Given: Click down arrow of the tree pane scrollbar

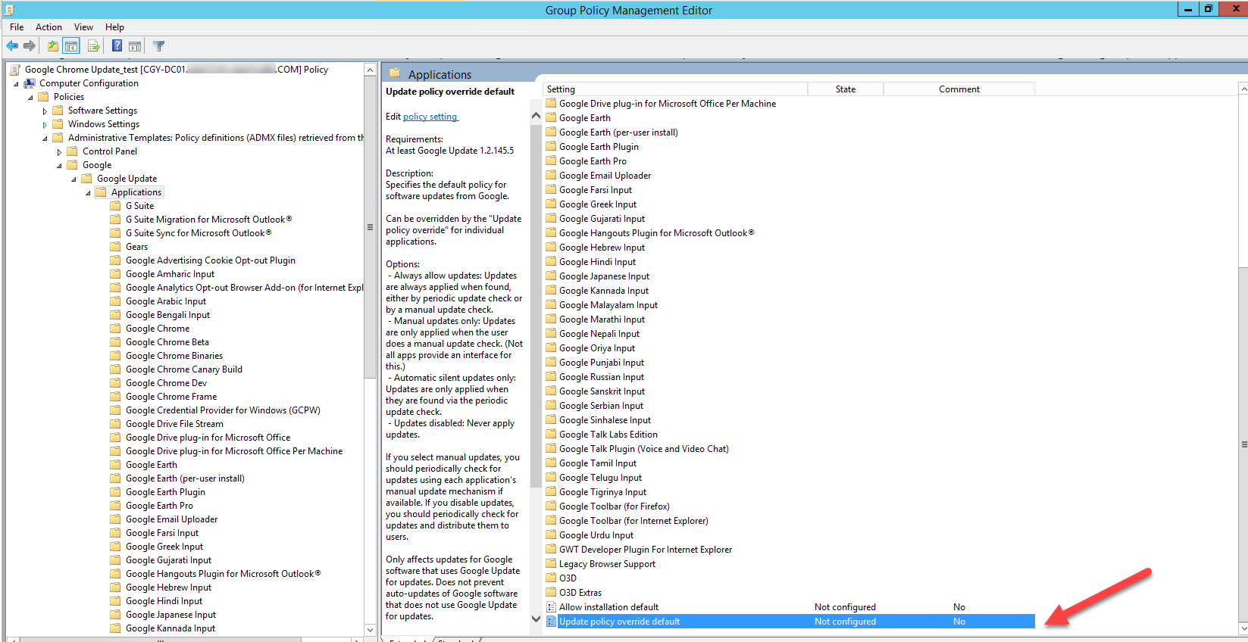Looking at the screenshot, I should pos(370,630).
